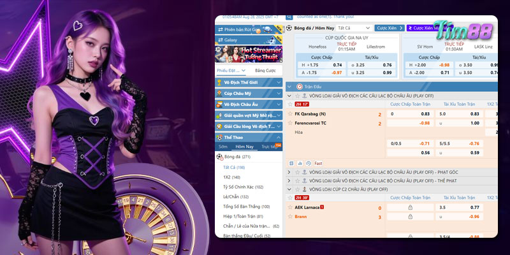This screenshot has height=255, width=510.
Task: Click the Cược Xiên button
Action: pos(390,28)
